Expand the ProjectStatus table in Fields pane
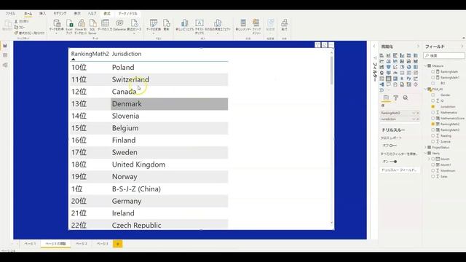The image size is (466, 262). point(425,147)
